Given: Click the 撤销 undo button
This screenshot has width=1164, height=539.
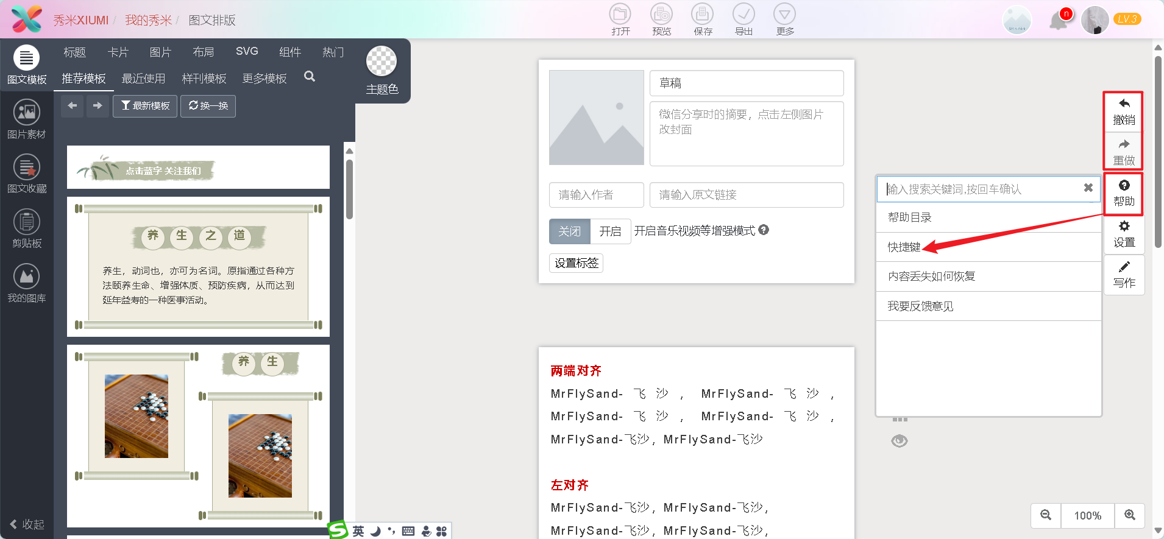Looking at the screenshot, I should [x=1124, y=111].
